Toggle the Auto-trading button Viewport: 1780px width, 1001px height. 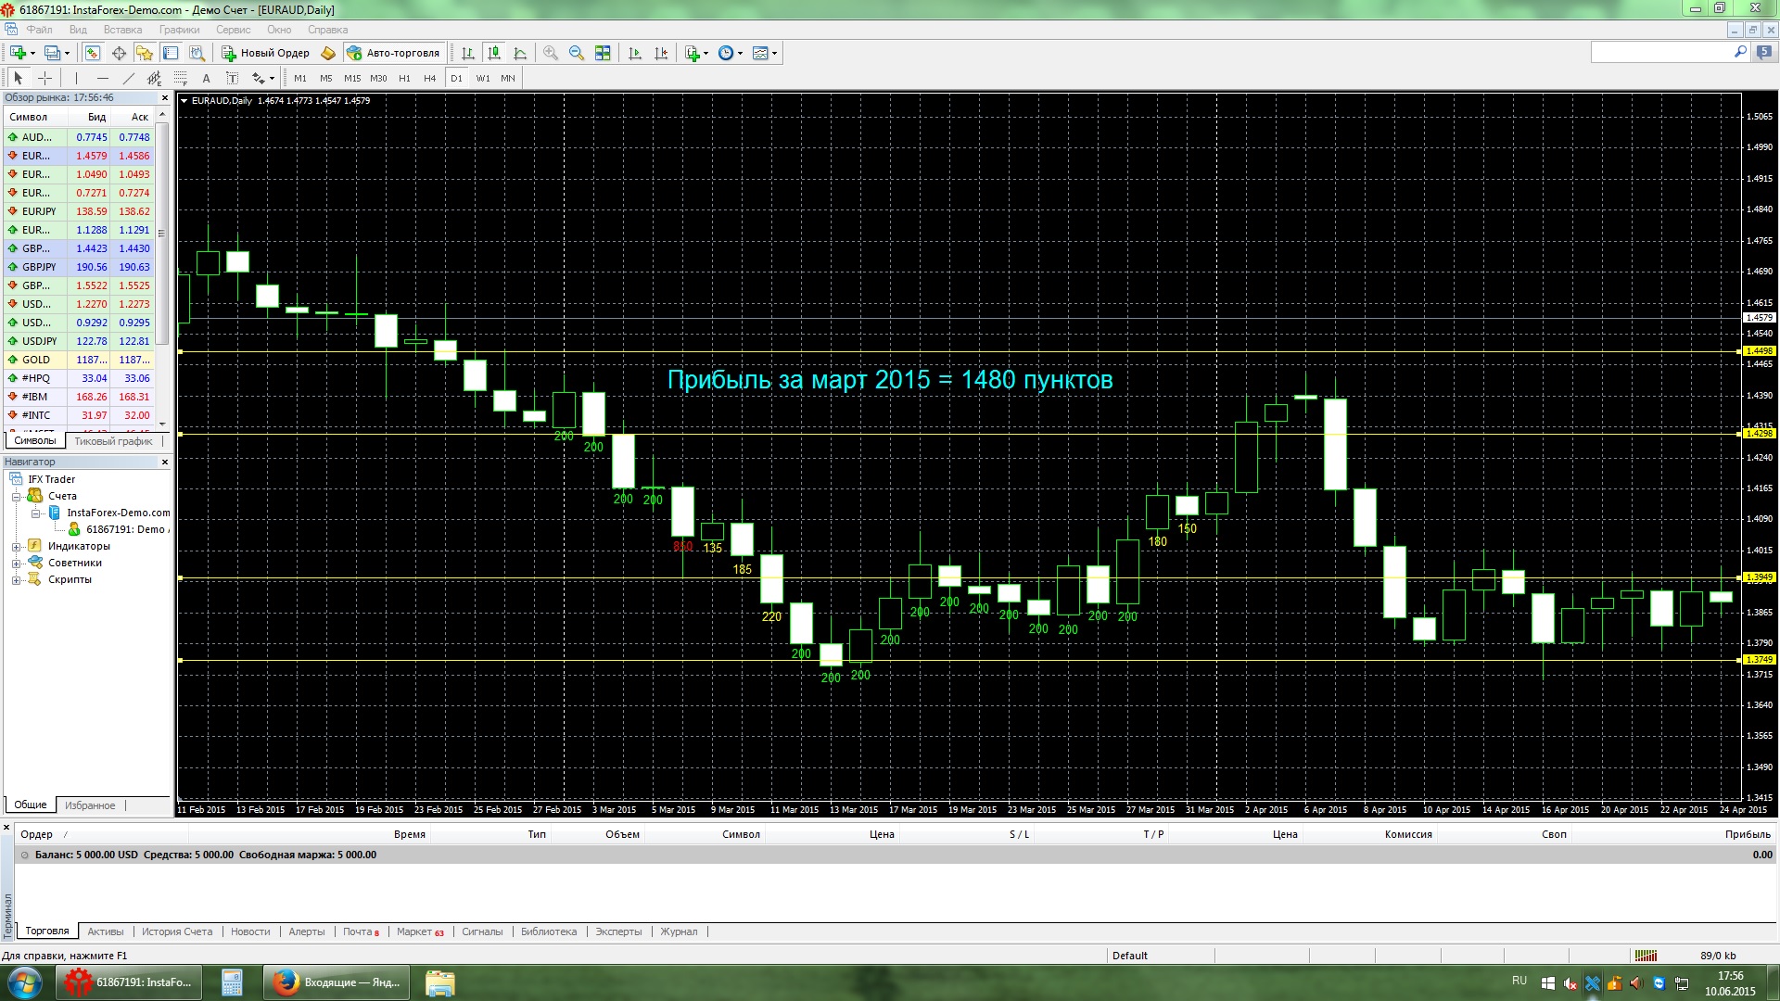click(x=393, y=53)
